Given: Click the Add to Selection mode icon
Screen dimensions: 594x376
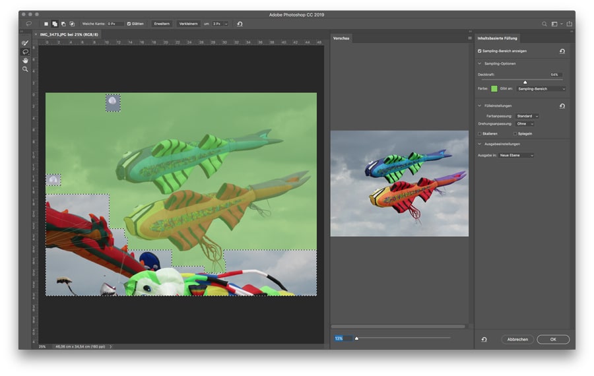Looking at the screenshot, I should (54, 24).
